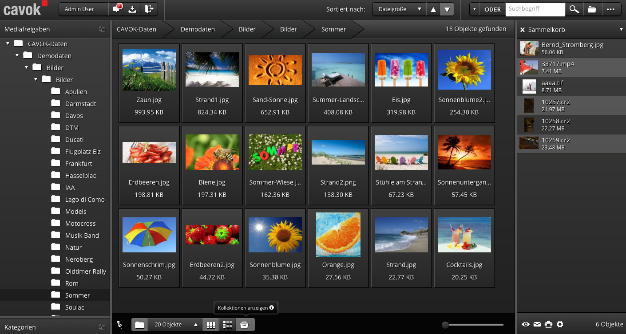Collapse the nested Bilder tree node

point(36,80)
